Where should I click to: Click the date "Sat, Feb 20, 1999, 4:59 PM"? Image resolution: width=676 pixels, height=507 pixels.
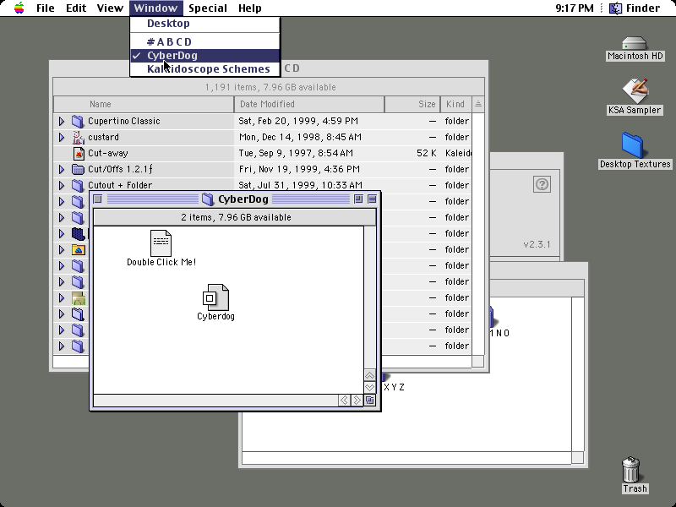pyautogui.click(x=298, y=121)
